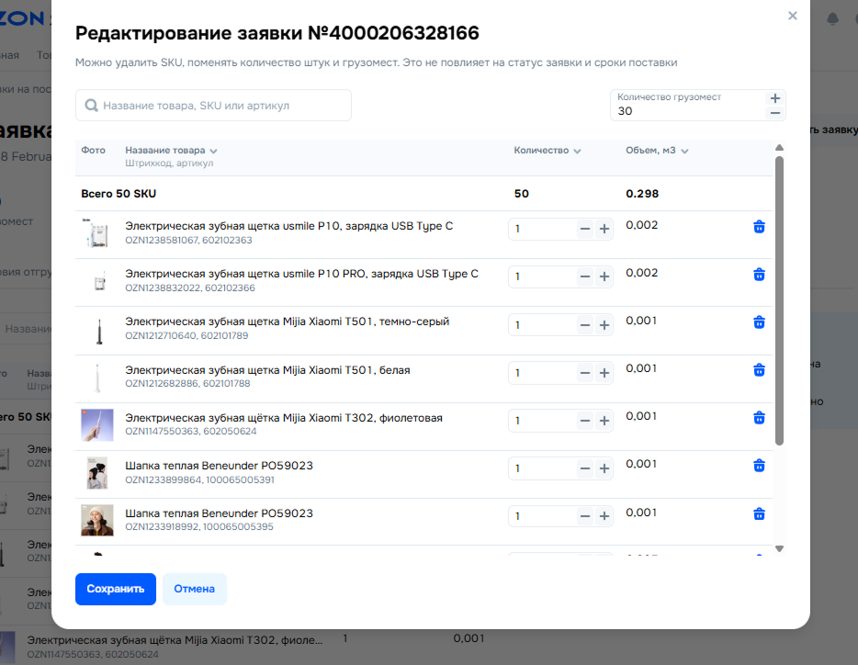Focus the product name or SKU search field
Image resolution: width=858 pixels, height=665 pixels.
[x=220, y=106]
